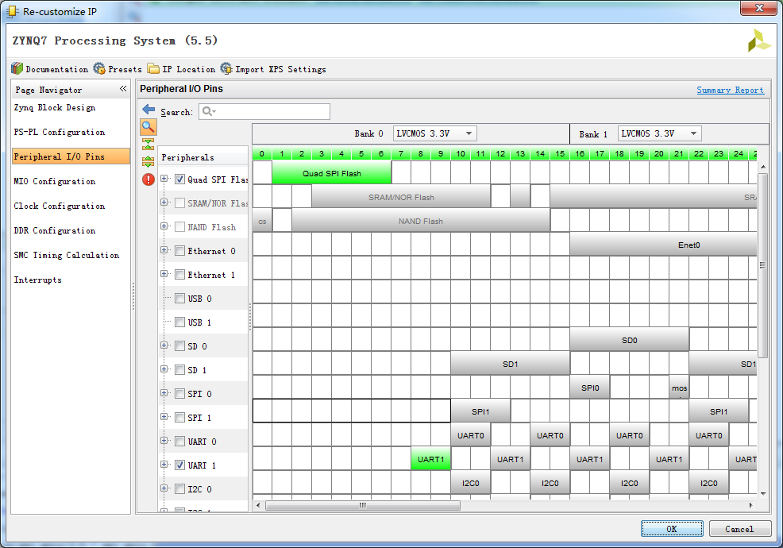Click the OK button
Image resolution: width=783 pixels, height=548 pixels.
(672, 529)
